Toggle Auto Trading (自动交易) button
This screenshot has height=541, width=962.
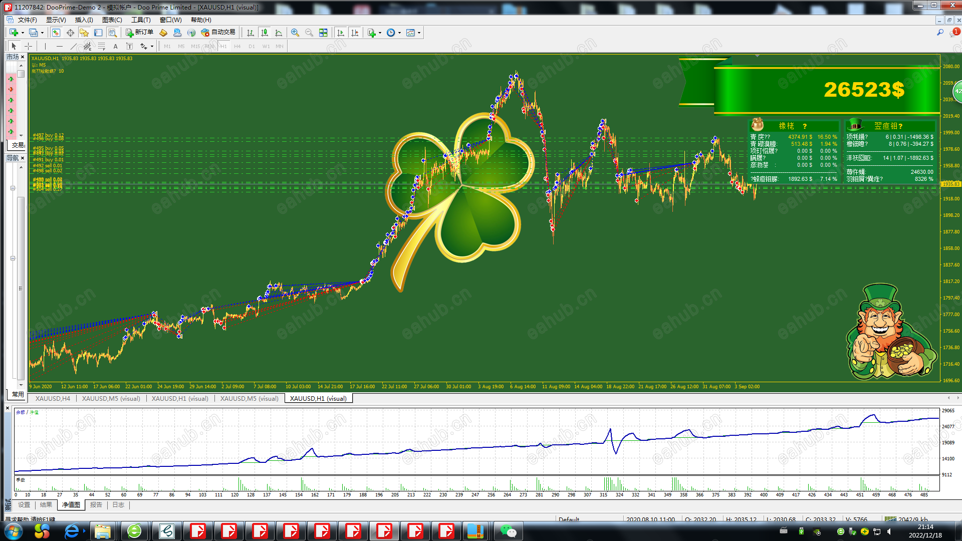coord(218,33)
